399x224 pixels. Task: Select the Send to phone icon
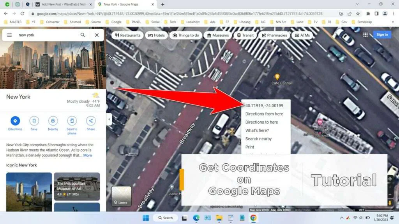[x=72, y=124]
